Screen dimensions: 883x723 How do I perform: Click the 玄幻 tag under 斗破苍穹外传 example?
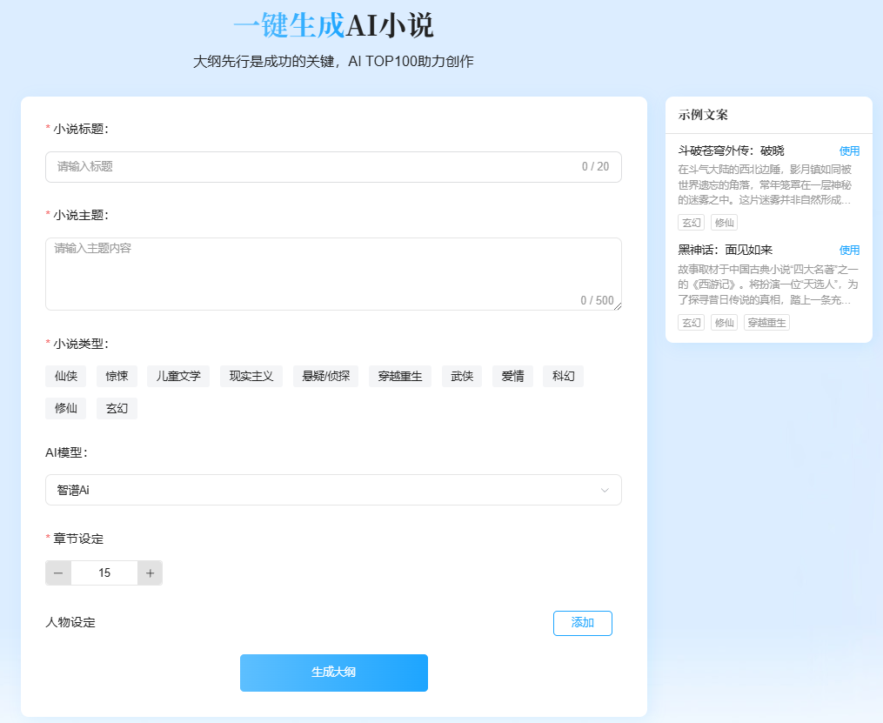coord(691,223)
